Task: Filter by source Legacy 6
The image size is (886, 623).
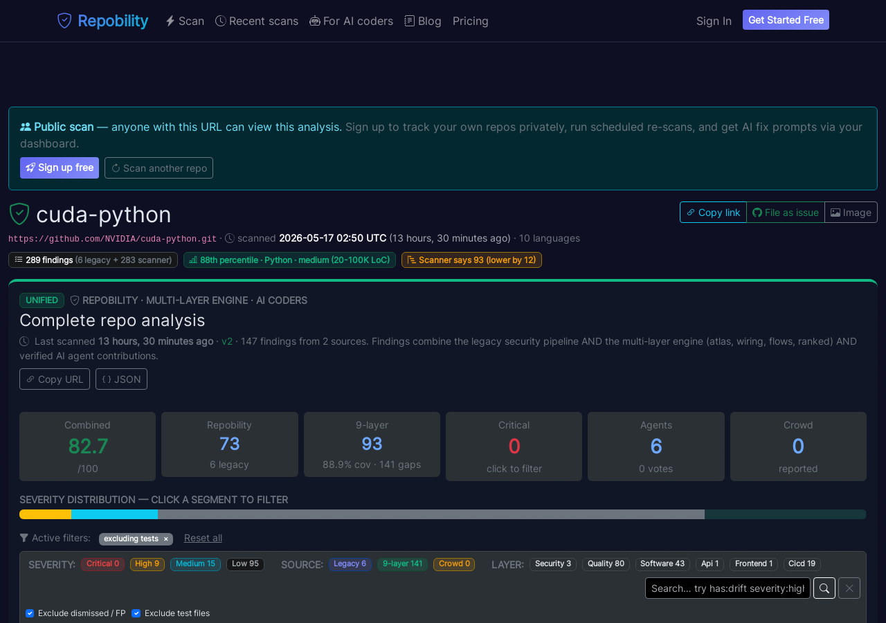Action: (x=350, y=564)
